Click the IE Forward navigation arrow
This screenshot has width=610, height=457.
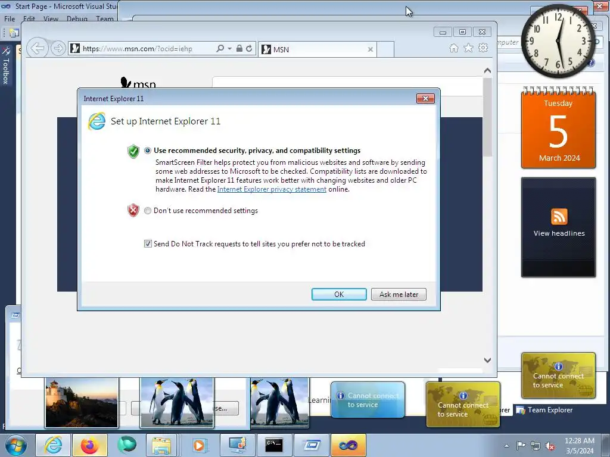[x=58, y=49]
